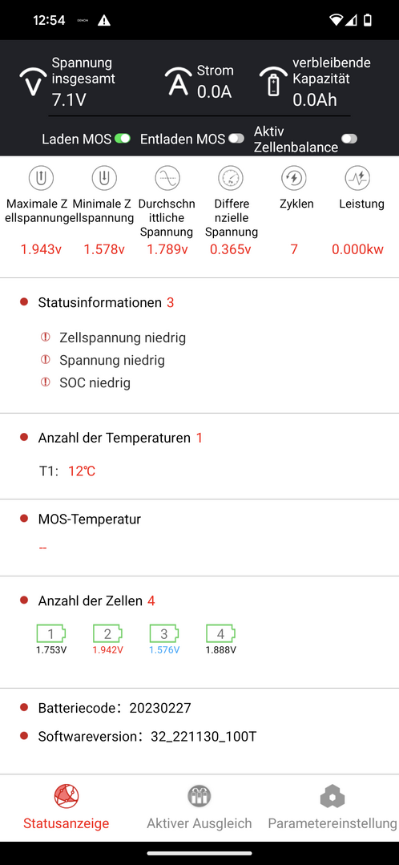This screenshot has width=399, height=865.
Task: Tap the Maximale Zellspannung icon
Action: (x=42, y=178)
